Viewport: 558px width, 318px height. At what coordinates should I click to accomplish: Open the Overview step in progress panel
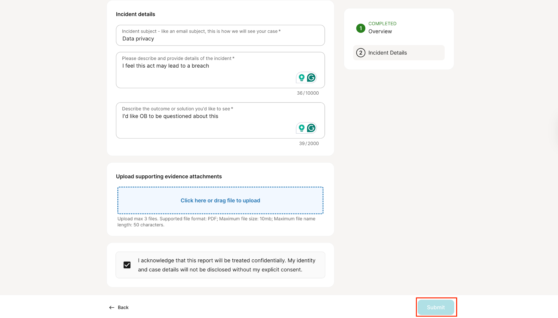pyautogui.click(x=380, y=31)
